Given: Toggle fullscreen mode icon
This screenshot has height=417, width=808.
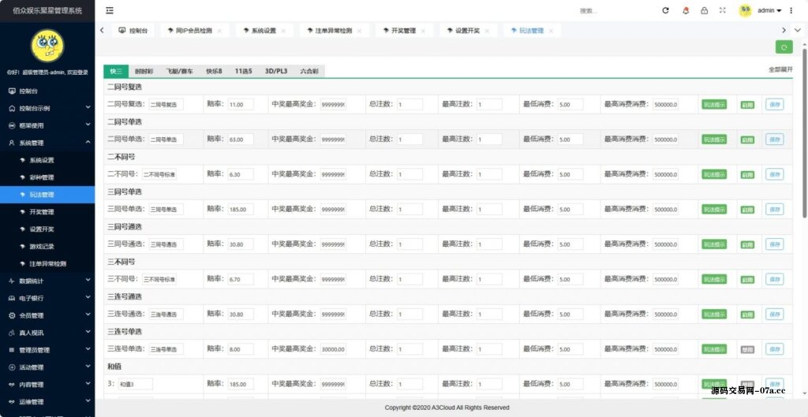Looking at the screenshot, I should coord(723,10).
